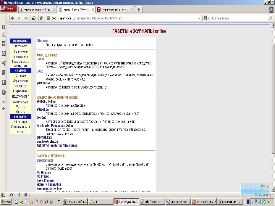Open the Windows Start button
The width and height of the screenshot is (275, 206).
pos(6,202)
